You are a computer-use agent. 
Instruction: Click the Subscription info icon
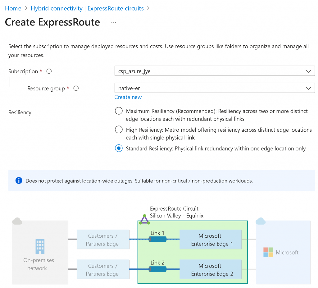tap(49, 71)
